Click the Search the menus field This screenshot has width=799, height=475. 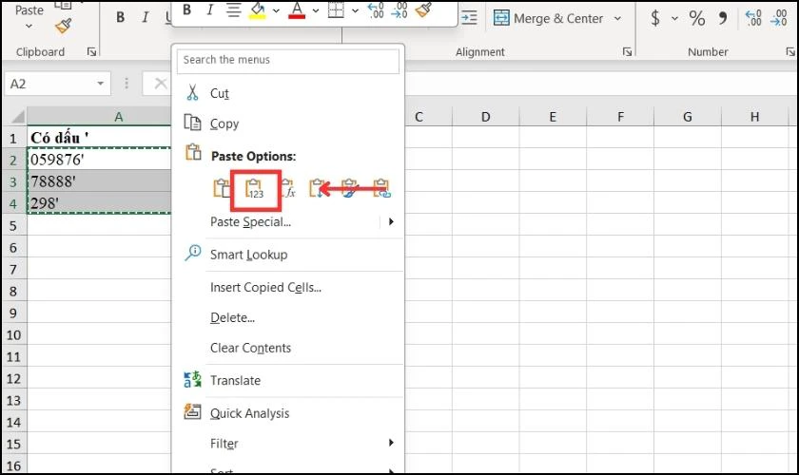tap(288, 60)
